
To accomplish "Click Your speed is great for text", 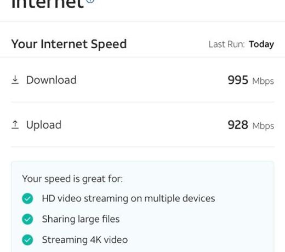I will pos(72,179).
